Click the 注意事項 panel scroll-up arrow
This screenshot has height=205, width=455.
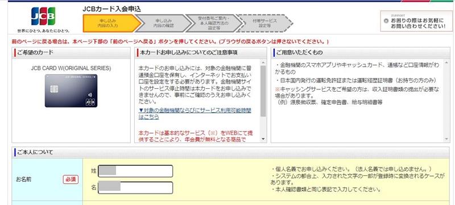click(263, 63)
